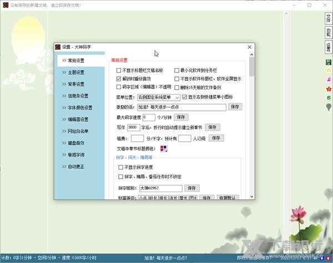
Task: Click 加油!每天进步一点点! in status bar
Action: 165,258
